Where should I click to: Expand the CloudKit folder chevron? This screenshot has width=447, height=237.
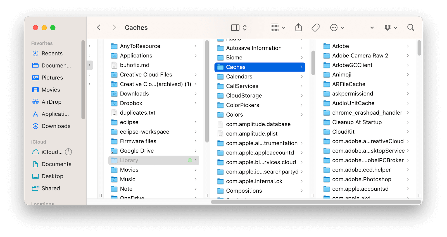408,132
